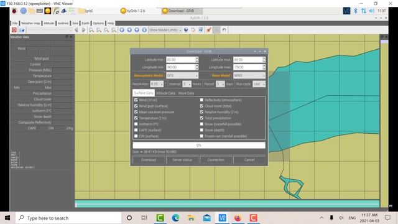398x224 pixels.
Task: Click the refresh icon in the XyGrib toolbar
Action: pyautogui.click(x=193, y=30)
